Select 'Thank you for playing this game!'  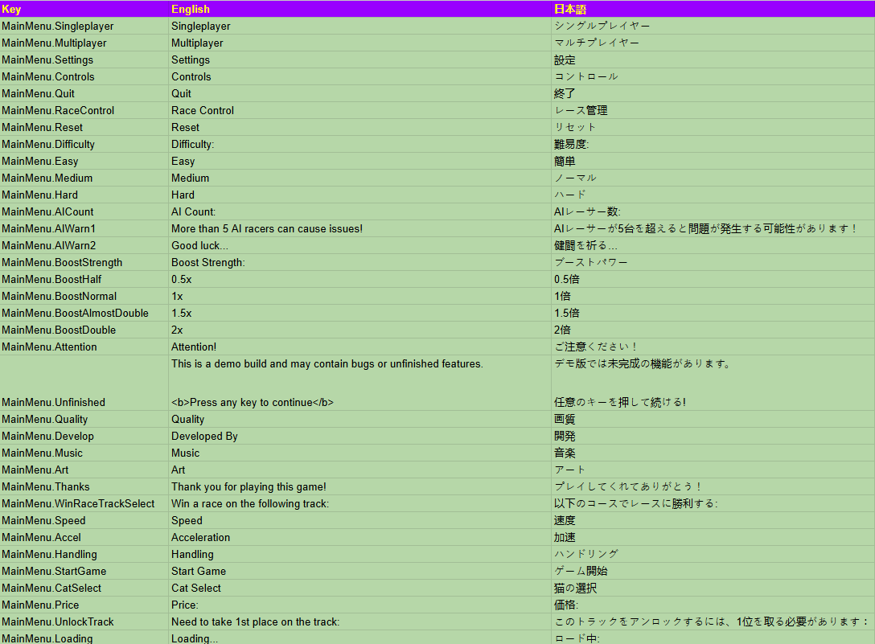coord(360,486)
